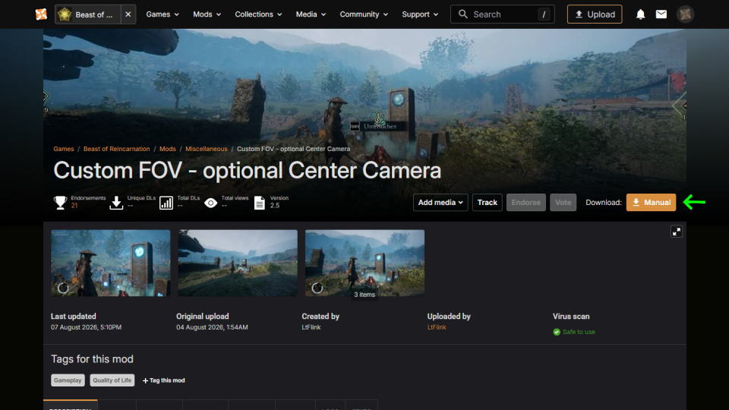Click the Version 2.5 value
The image size is (729, 410).
(x=275, y=206)
